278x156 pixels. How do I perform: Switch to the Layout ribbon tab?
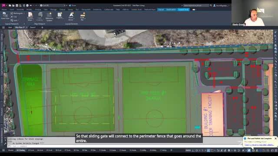point(161,10)
